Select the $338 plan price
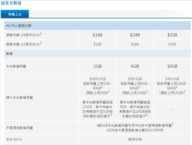Image resolution: width=192 pixels, height=145 pixels. click(172, 35)
